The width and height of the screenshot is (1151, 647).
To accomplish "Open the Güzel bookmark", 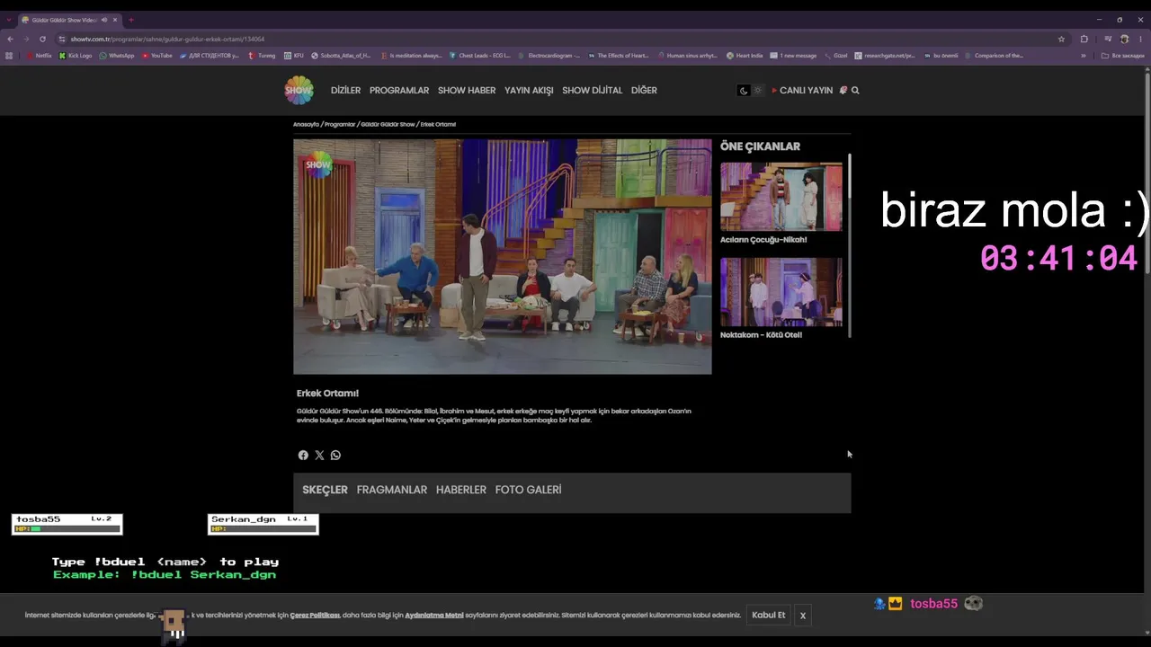I will [x=835, y=56].
